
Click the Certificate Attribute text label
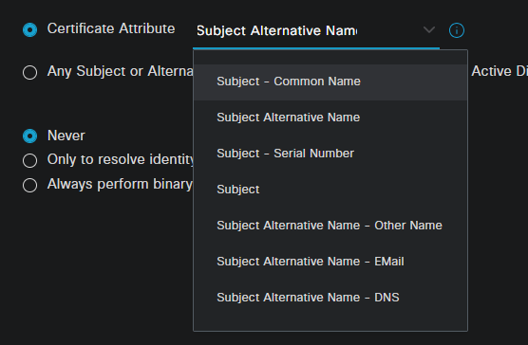(x=111, y=28)
